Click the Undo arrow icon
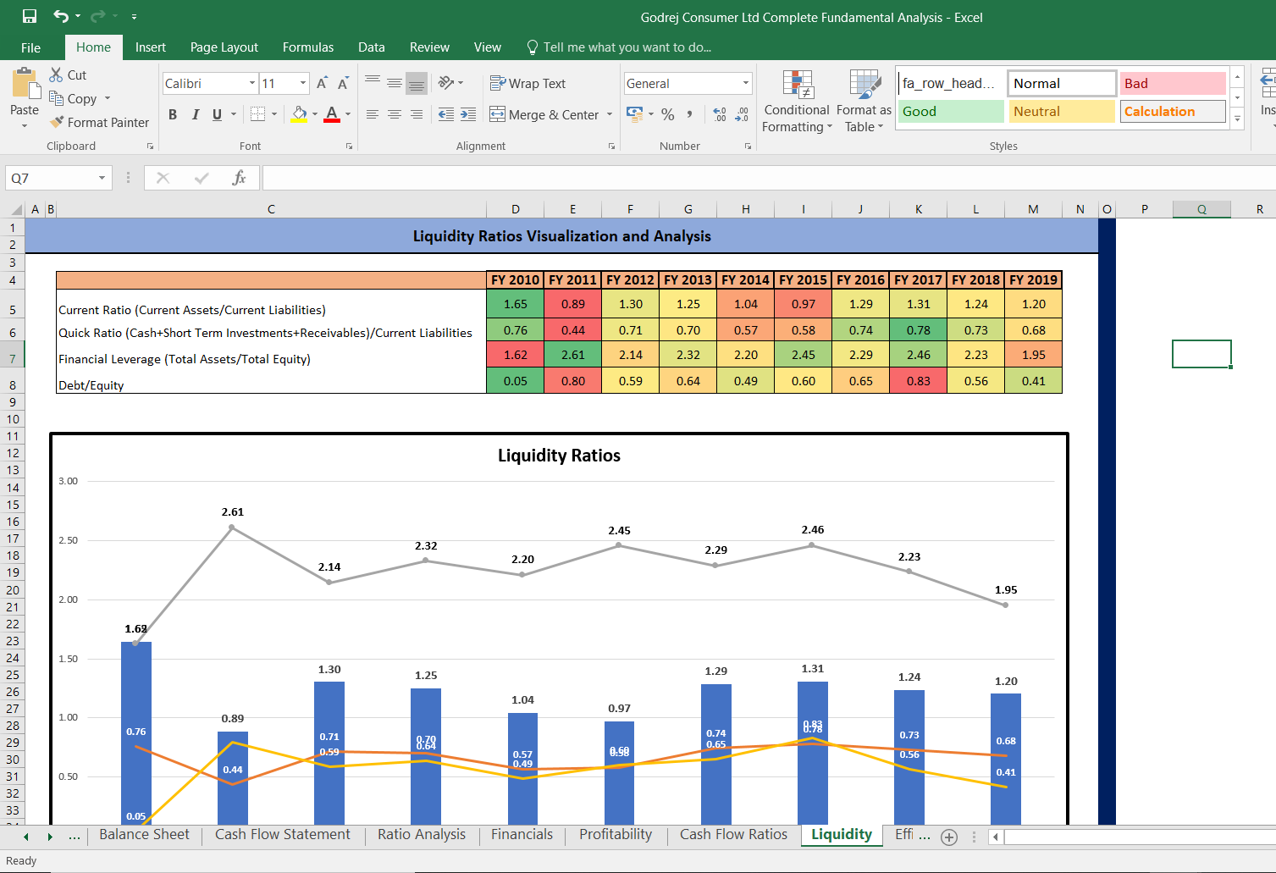Image resolution: width=1276 pixels, height=873 pixels. click(x=61, y=16)
